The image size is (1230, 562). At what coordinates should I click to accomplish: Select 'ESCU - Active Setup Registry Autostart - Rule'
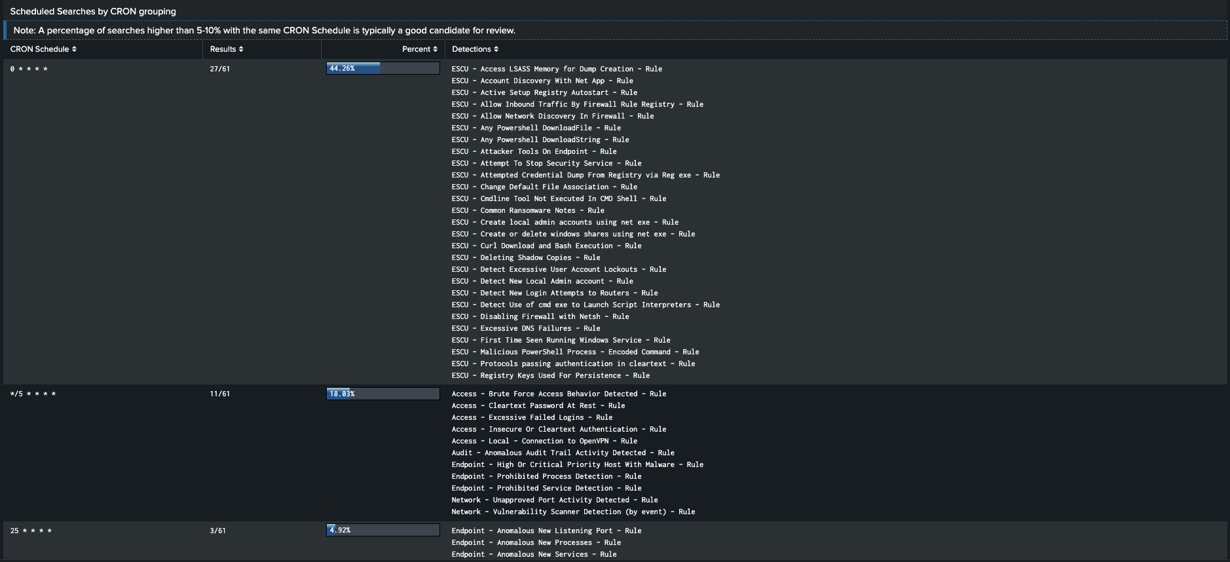click(x=544, y=92)
